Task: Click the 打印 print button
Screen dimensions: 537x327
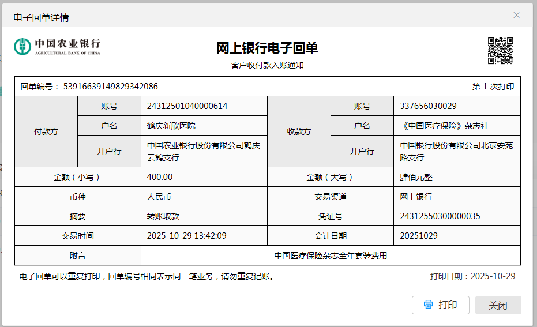Action: tap(440, 305)
